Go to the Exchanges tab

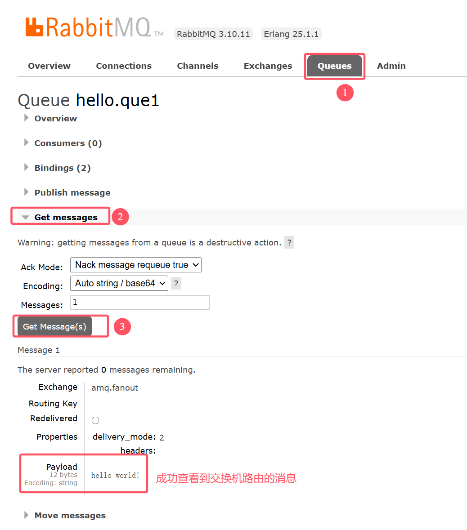point(268,66)
